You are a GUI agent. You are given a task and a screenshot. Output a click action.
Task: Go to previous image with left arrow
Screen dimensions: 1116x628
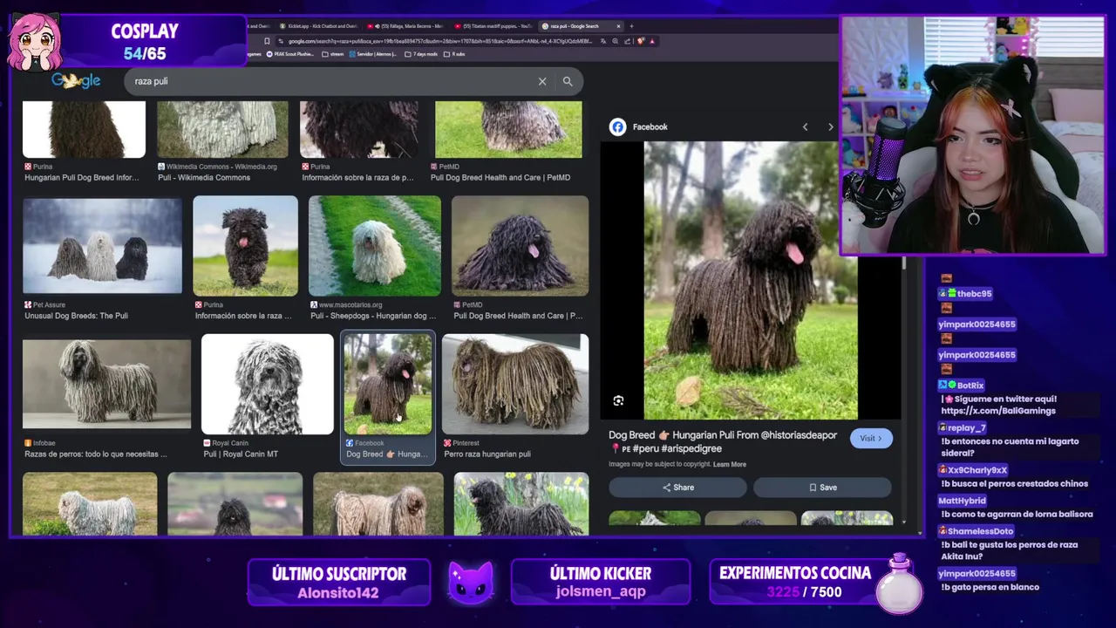[805, 127]
